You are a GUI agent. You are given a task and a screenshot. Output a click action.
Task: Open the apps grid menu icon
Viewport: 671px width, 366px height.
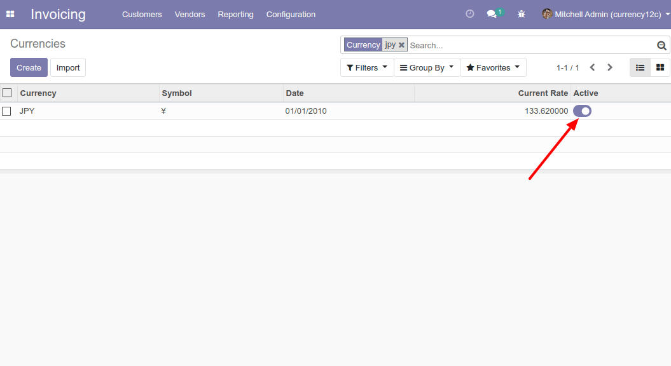coord(10,14)
